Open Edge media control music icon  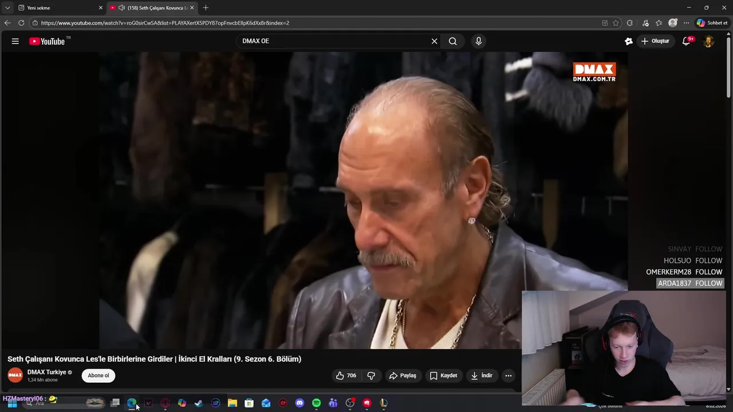645,23
